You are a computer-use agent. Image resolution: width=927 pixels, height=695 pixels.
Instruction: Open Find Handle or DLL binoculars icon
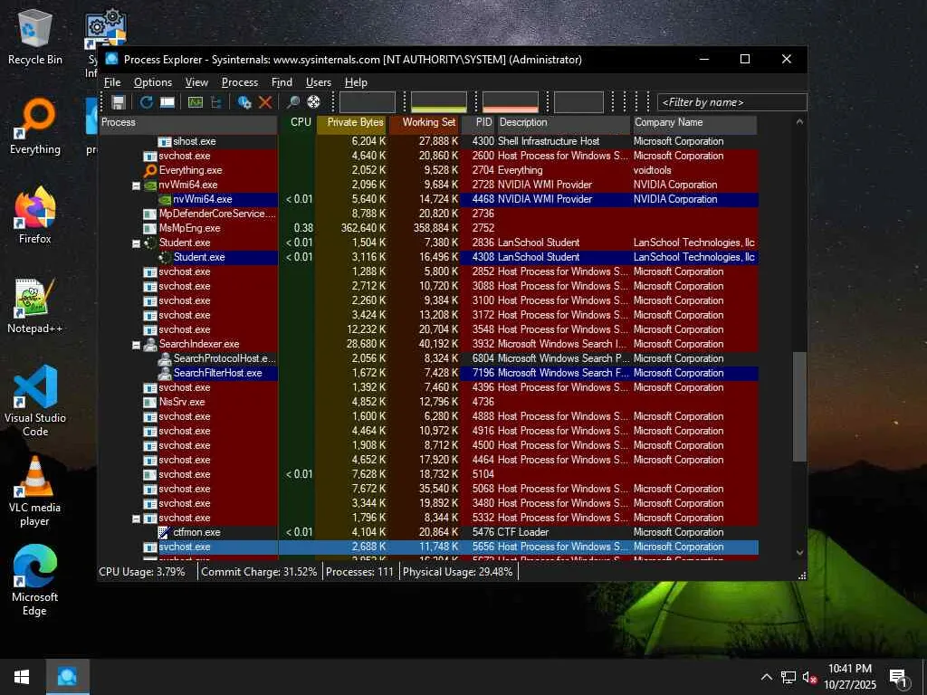292,102
